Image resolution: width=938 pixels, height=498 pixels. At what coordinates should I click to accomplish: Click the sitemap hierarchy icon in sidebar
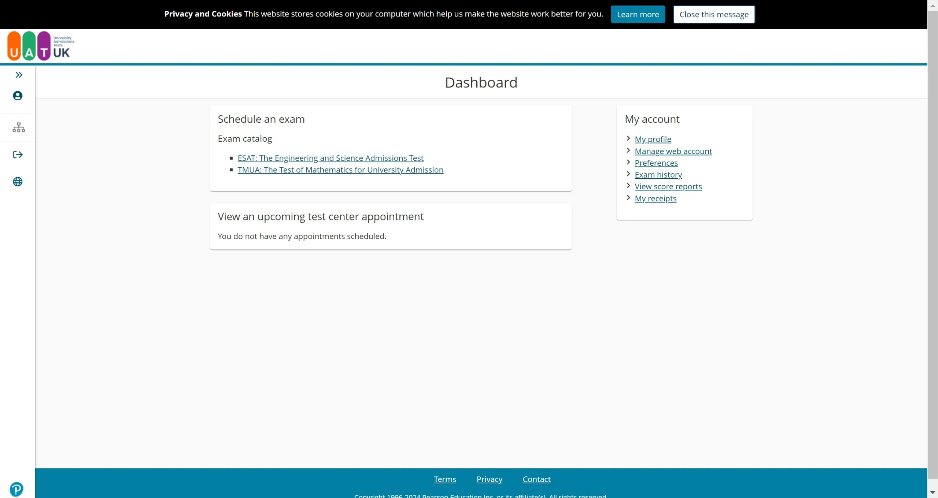[x=19, y=127]
